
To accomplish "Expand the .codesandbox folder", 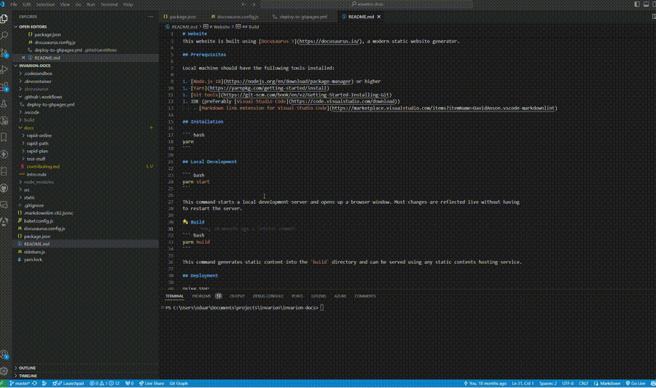I will [38, 74].
